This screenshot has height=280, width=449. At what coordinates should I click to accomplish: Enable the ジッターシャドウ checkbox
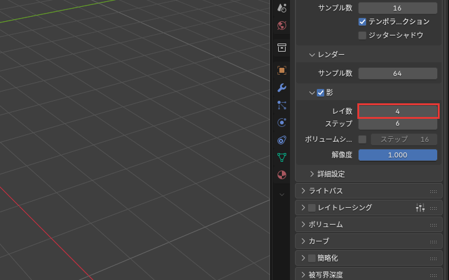click(362, 35)
